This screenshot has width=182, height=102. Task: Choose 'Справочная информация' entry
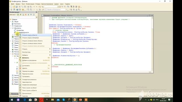pos(35,85)
